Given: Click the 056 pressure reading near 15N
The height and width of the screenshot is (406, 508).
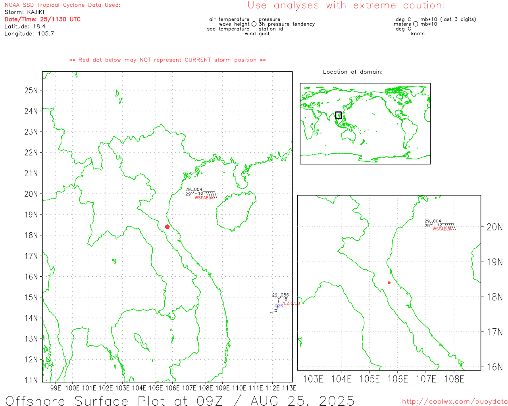Looking at the screenshot, I should coord(285,295).
